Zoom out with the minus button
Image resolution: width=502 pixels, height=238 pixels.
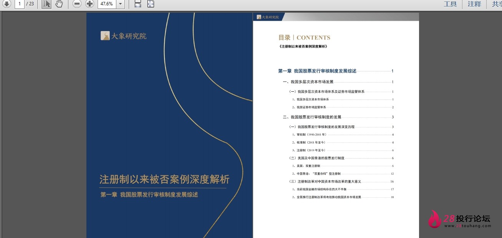(x=77, y=4)
